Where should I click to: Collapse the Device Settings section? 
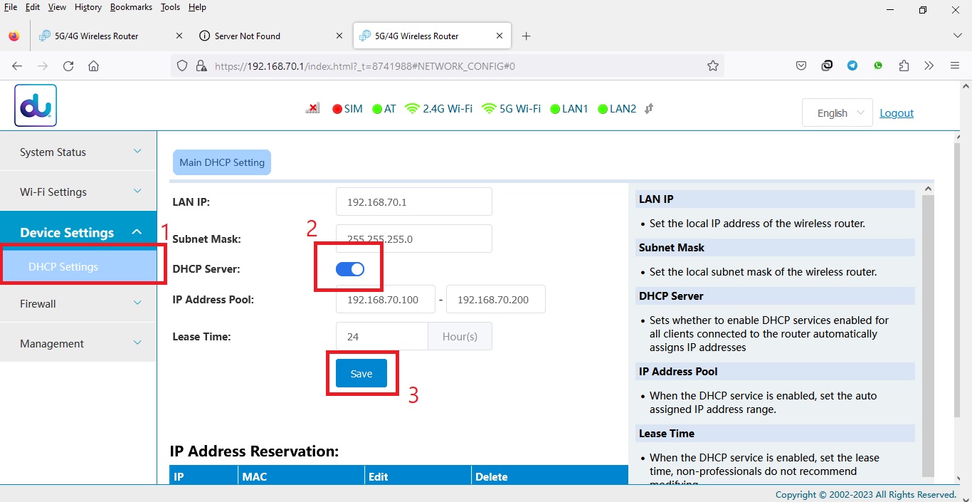pyautogui.click(x=78, y=232)
